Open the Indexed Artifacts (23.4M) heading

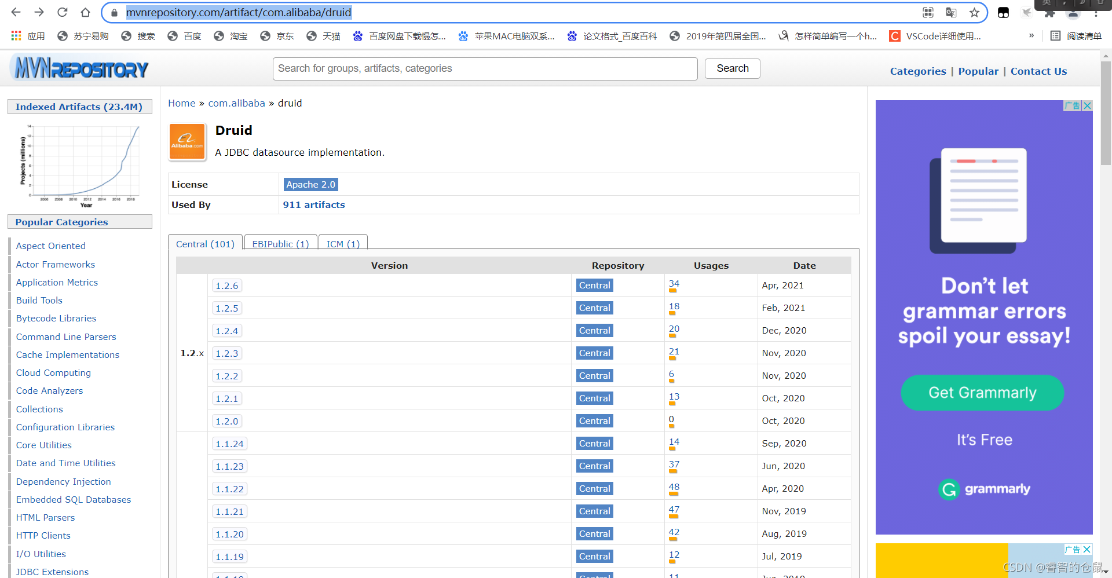pyautogui.click(x=79, y=107)
